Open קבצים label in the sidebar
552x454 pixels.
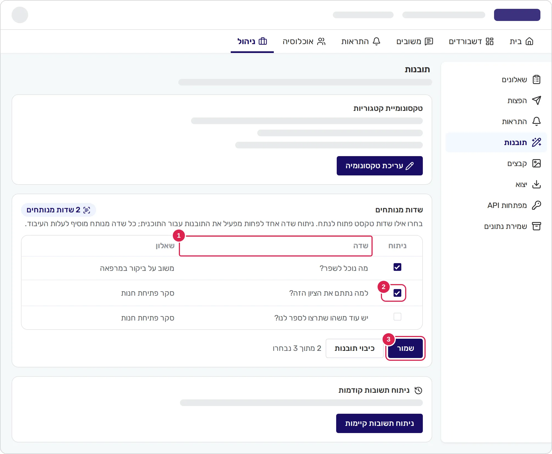pos(517,163)
